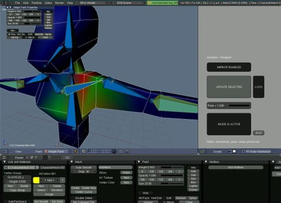281x203 pixels.
Task: Open the Scripts menu in script window
Action: point(217,152)
